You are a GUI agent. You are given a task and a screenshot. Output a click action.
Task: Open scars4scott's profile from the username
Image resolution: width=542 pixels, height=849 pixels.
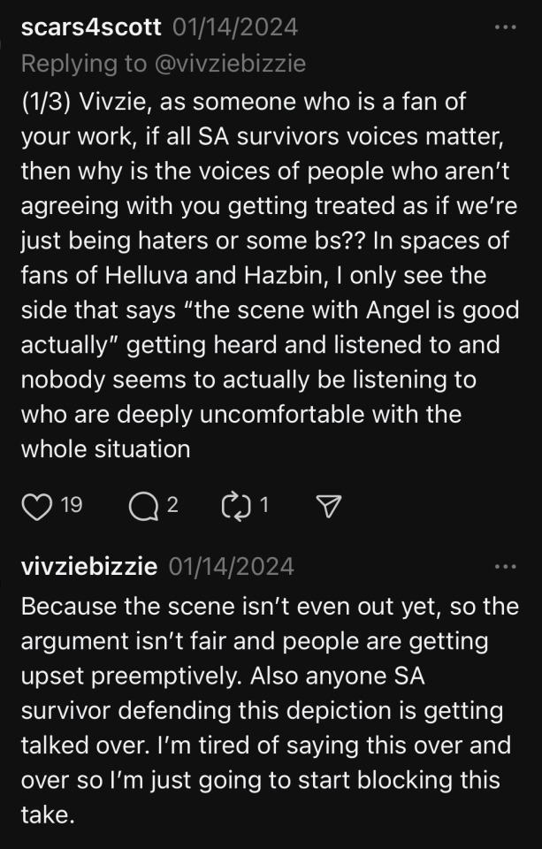(90, 27)
